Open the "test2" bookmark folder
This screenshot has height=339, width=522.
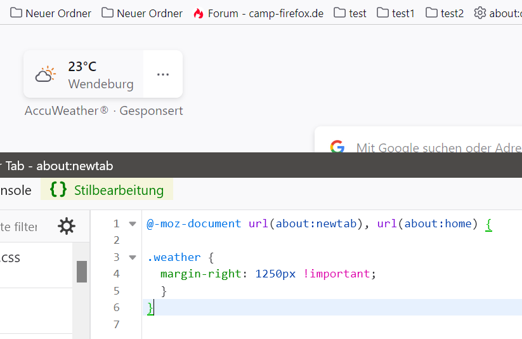click(x=445, y=13)
